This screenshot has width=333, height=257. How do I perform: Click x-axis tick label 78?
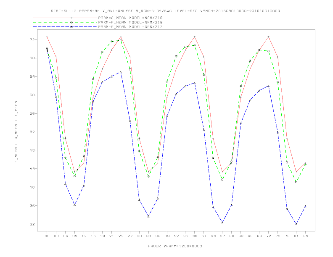(287, 236)
